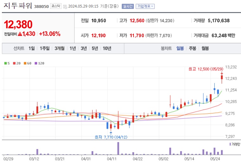Click the lower limit price 7,670
The width and height of the screenshot is (241, 162).
pos(165,36)
